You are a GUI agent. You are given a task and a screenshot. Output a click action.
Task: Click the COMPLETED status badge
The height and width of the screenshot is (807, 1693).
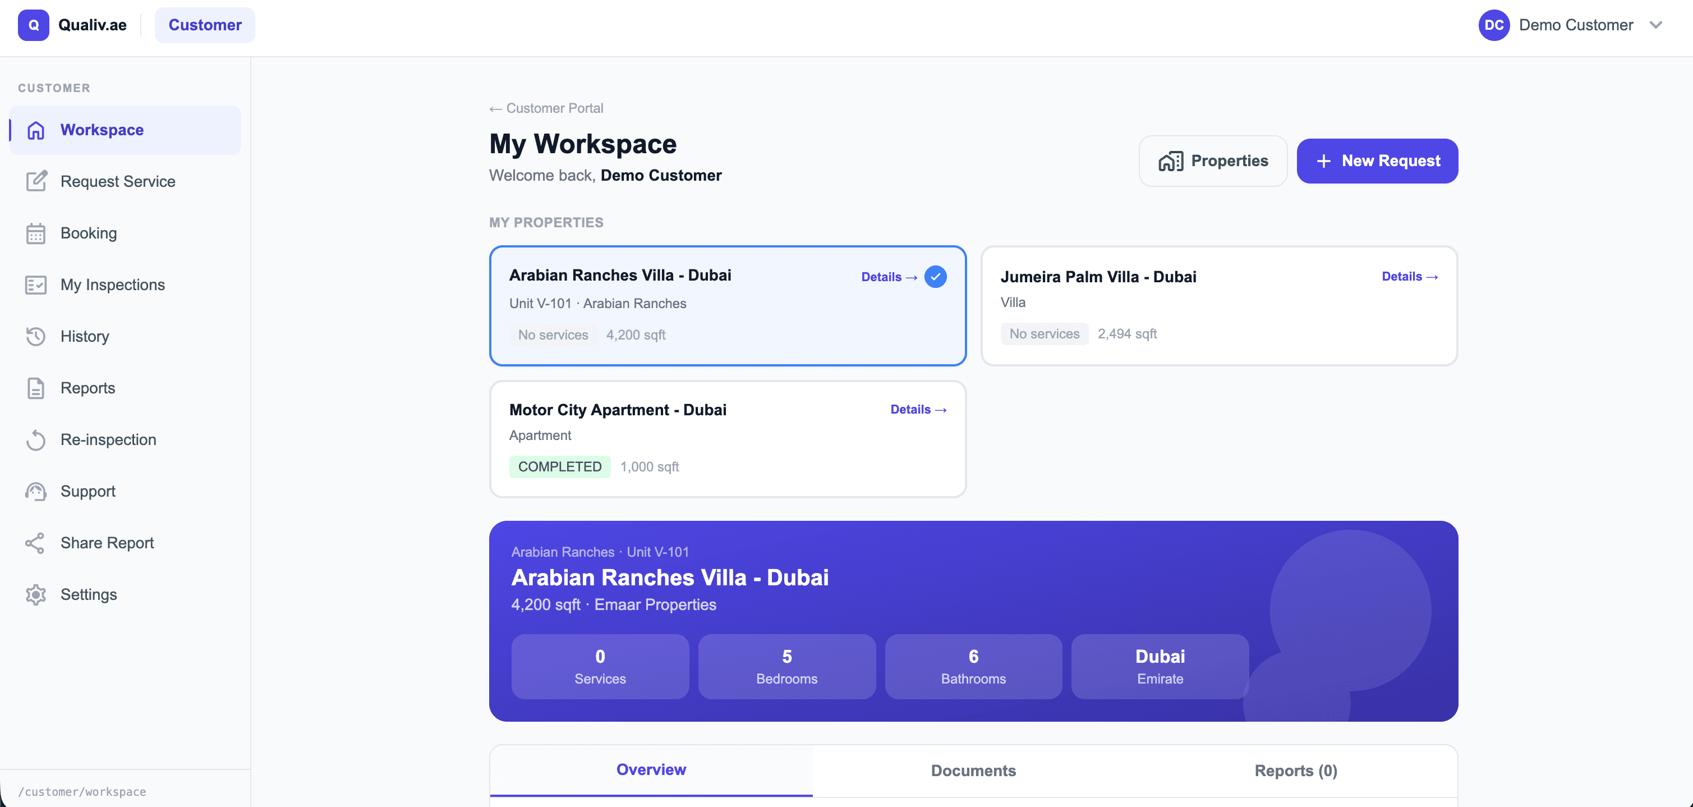click(559, 467)
